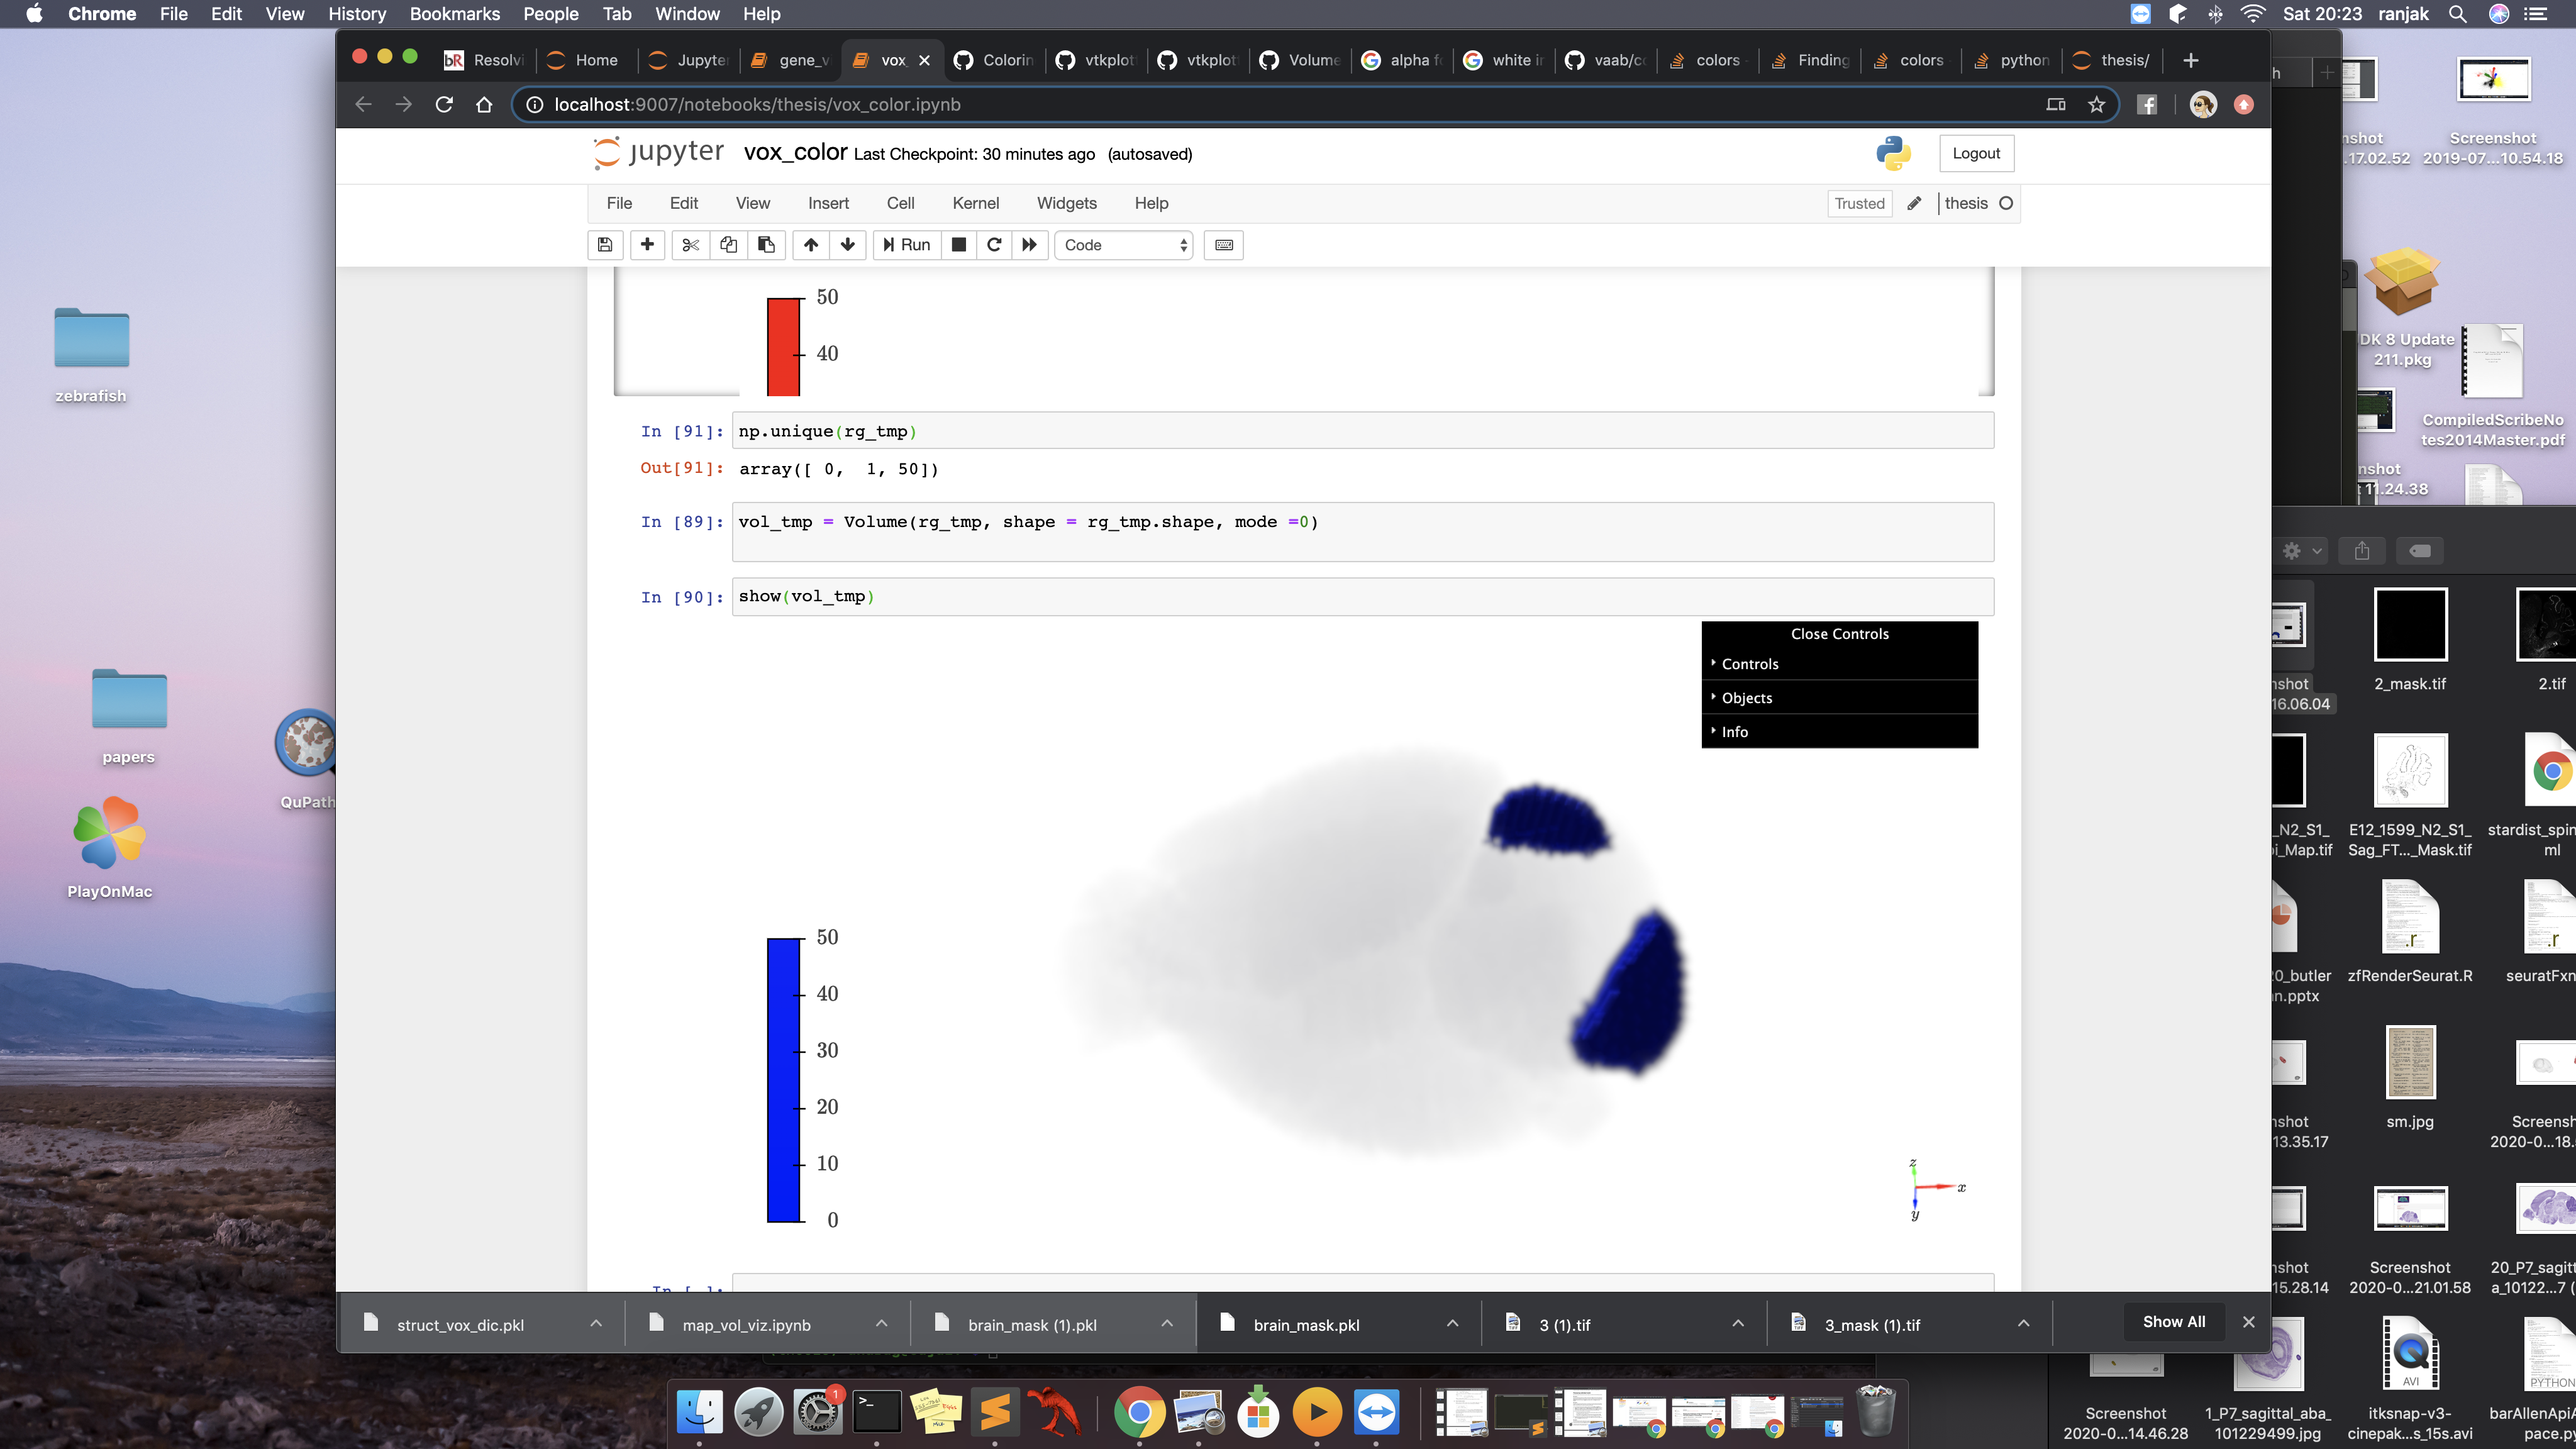Open Finder from the Dock
Image resolution: width=2576 pixels, height=1449 pixels.
[x=699, y=1412]
